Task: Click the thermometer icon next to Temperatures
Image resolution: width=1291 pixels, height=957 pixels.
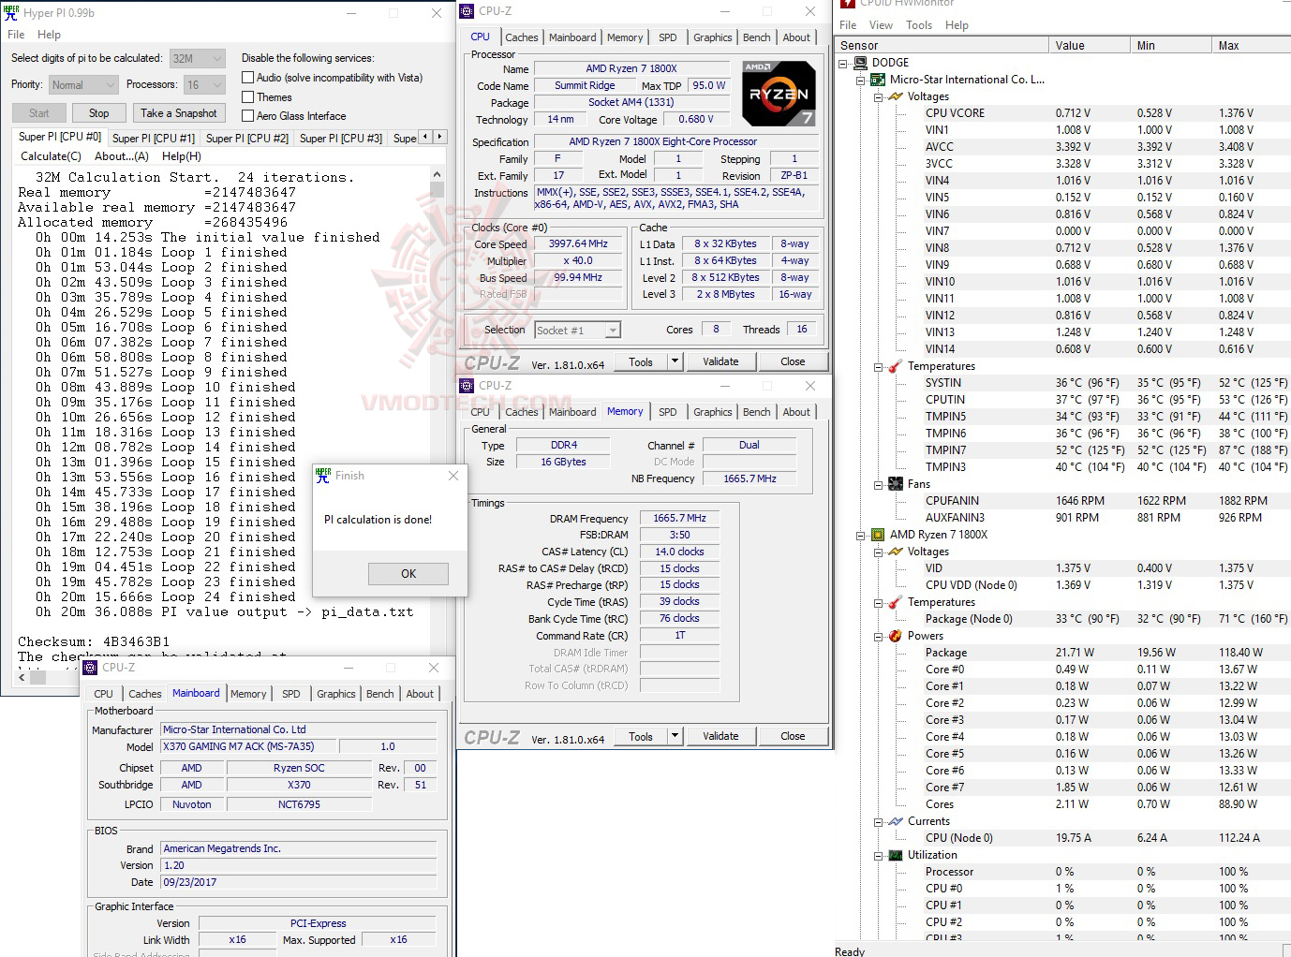Action: [893, 365]
